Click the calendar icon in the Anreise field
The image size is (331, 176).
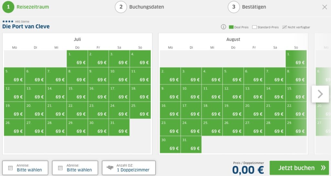pos(10,168)
